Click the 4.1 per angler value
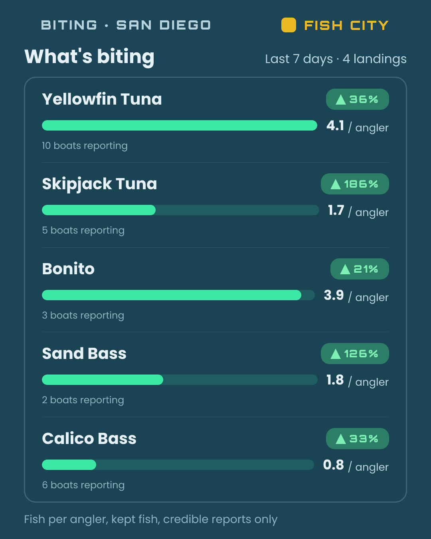Viewport: 431px width, 539px height. point(357,127)
